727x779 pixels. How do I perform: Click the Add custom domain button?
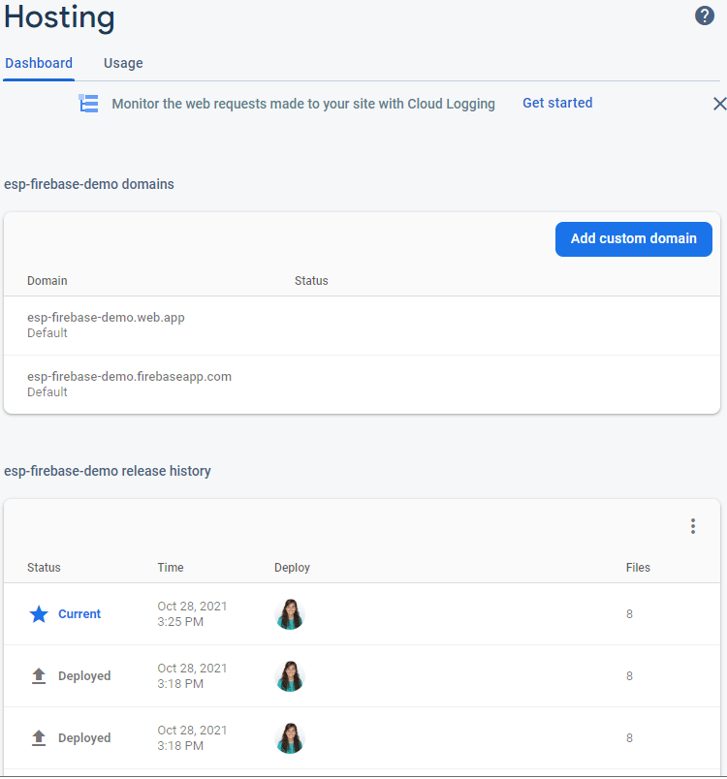633,238
